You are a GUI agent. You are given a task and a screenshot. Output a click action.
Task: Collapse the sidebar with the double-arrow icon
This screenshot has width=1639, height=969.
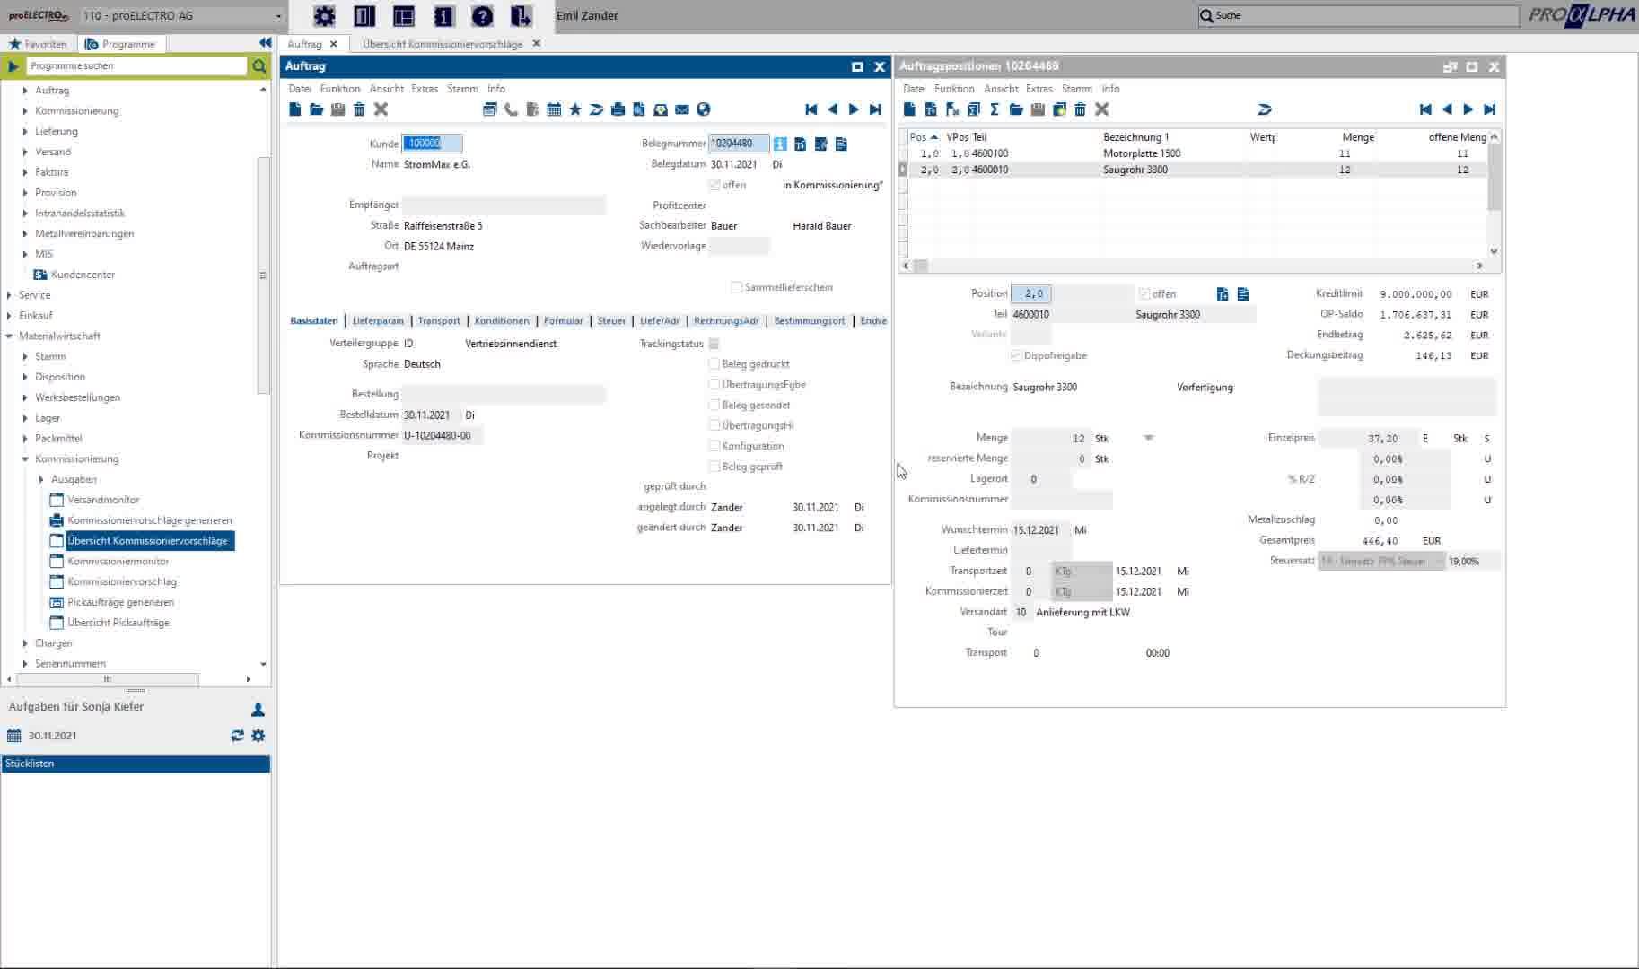click(265, 43)
